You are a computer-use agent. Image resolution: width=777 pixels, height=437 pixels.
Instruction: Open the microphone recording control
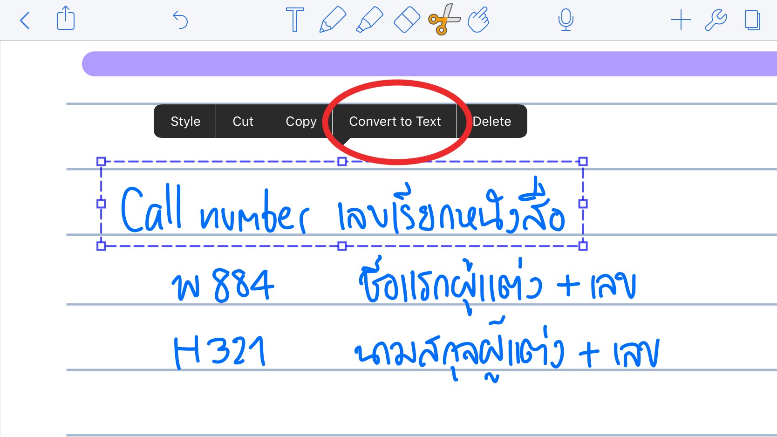(x=566, y=20)
